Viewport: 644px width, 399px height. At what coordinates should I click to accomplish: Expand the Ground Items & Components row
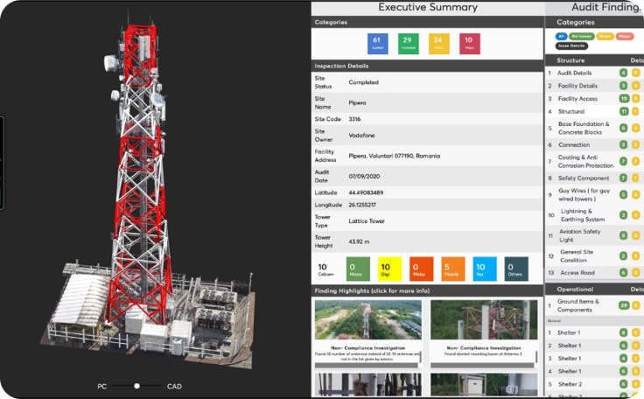point(580,305)
